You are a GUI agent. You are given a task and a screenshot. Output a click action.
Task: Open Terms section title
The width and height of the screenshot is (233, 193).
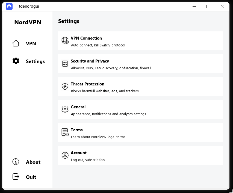pos(76,130)
